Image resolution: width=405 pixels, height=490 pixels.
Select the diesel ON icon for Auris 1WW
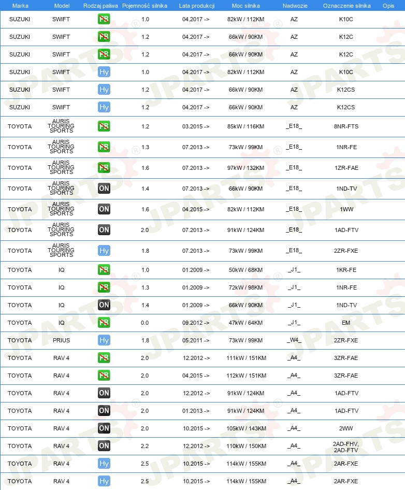pos(104,209)
